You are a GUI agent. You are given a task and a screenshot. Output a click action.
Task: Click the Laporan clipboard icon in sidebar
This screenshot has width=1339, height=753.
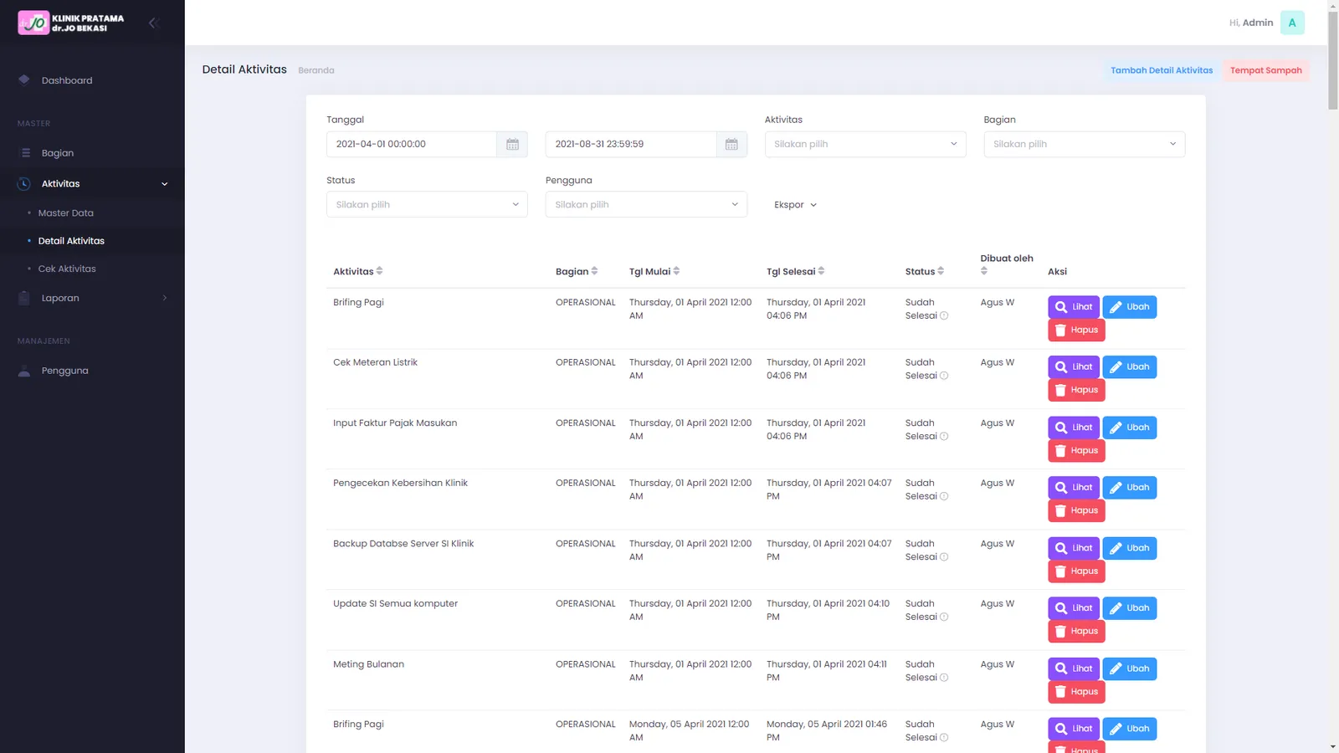coord(24,298)
